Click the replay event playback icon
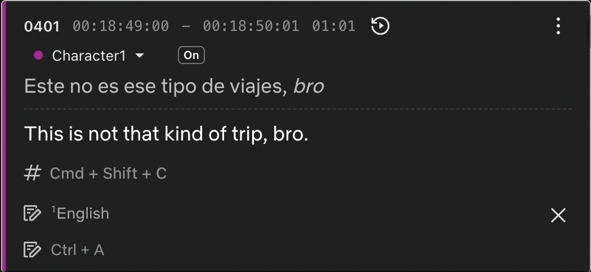 [380, 26]
